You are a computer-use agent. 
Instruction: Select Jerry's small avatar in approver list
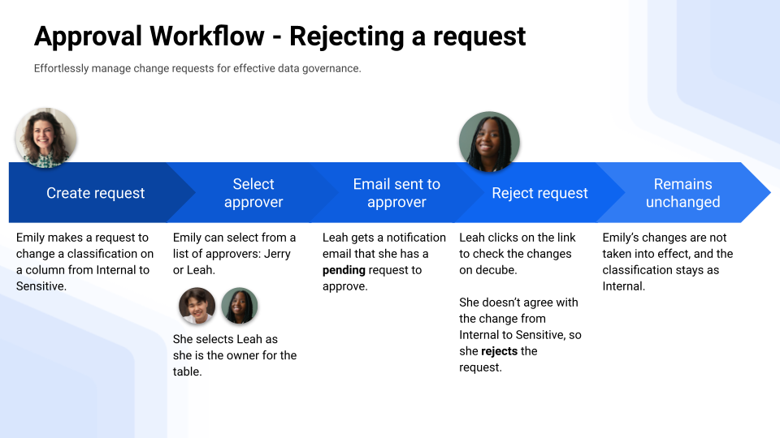tap(197, 306)
